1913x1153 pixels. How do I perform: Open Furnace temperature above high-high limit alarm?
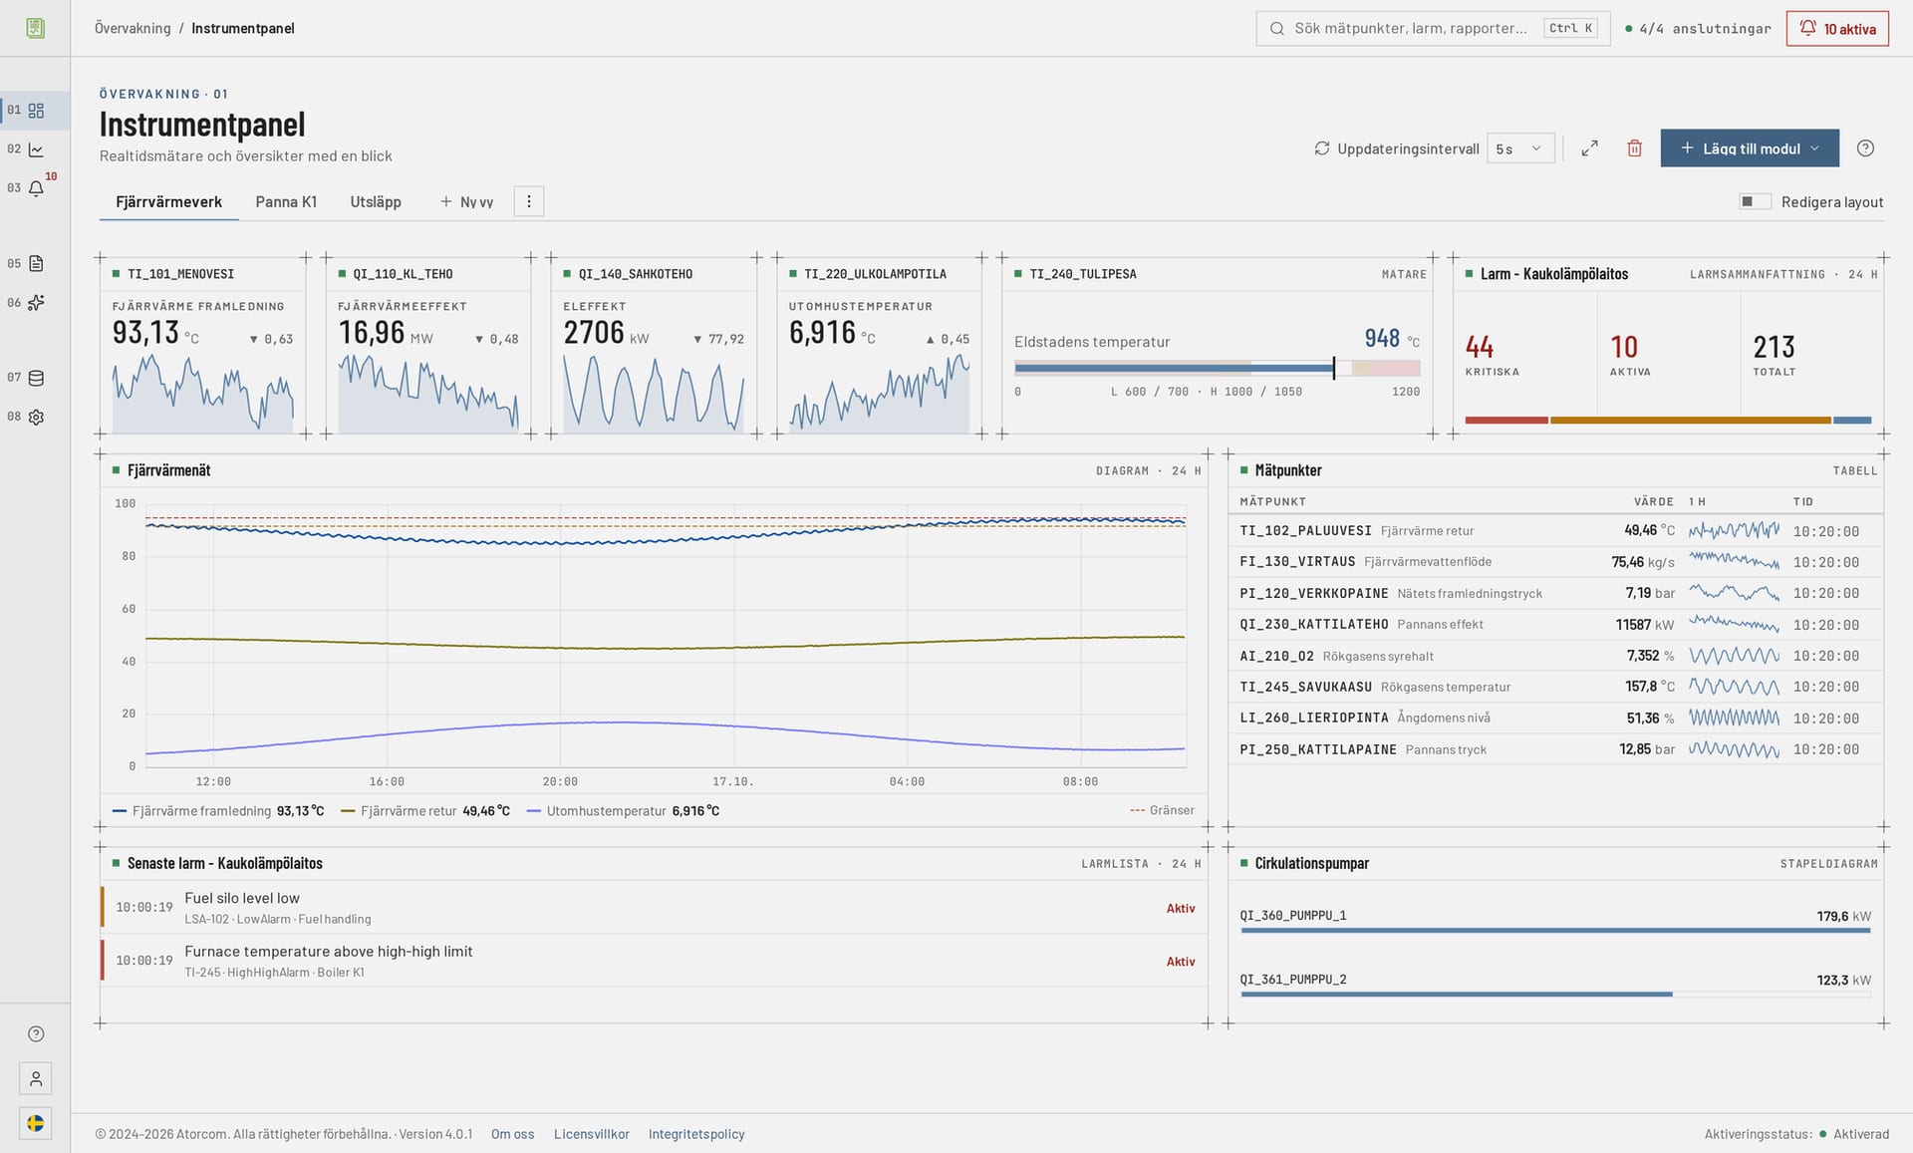[x=654, y=961]
